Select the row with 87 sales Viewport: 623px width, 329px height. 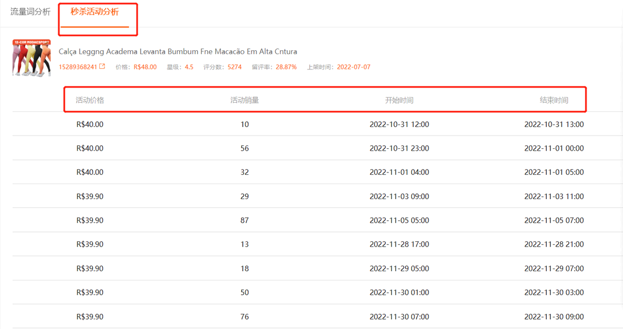317,220
